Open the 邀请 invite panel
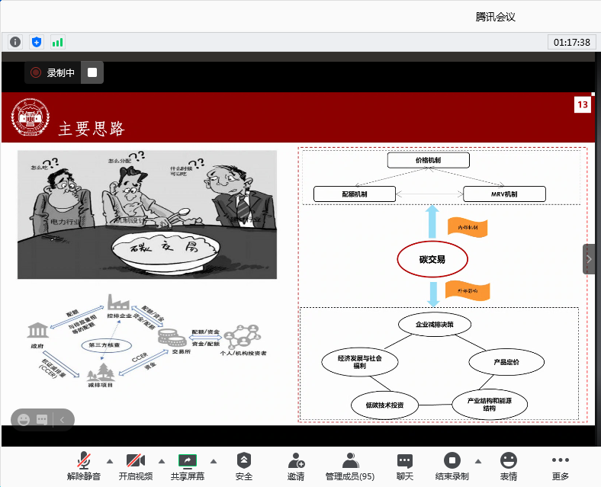 pos(296,466)
